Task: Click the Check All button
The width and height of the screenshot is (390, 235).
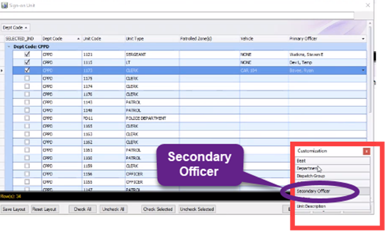Action: pos(83,209)
